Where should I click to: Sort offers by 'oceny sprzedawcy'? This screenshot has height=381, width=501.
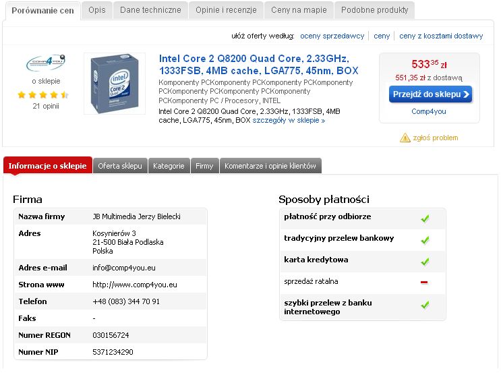pyautogui.click(x=332, y=36)
